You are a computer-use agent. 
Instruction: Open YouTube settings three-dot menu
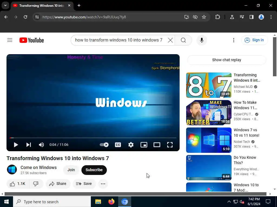click(x=233, y=40)
